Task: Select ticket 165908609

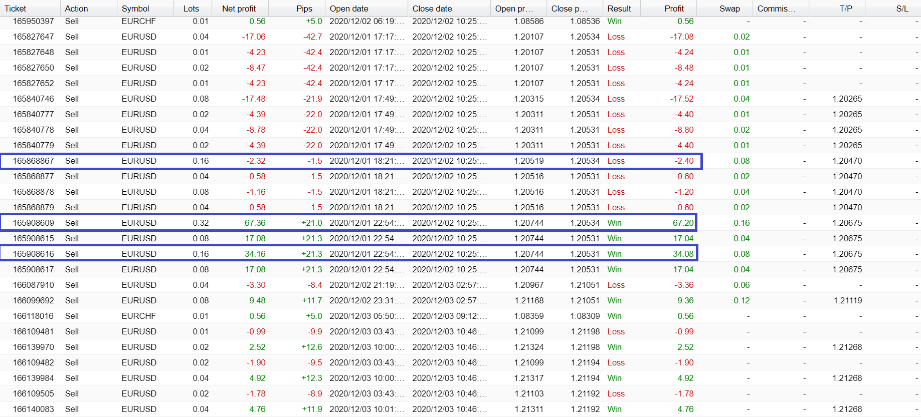Action: 33,223
